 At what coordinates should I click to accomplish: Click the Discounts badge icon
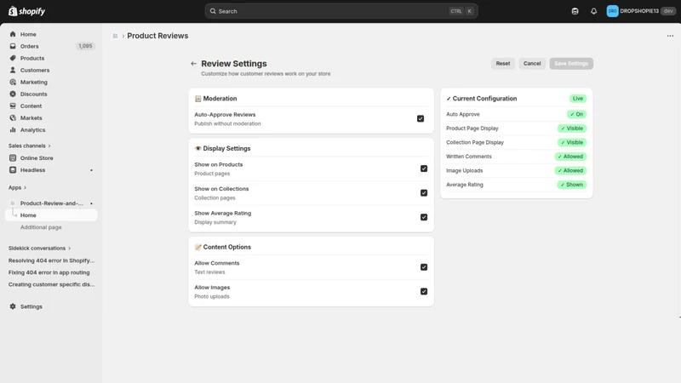(13, 94)
